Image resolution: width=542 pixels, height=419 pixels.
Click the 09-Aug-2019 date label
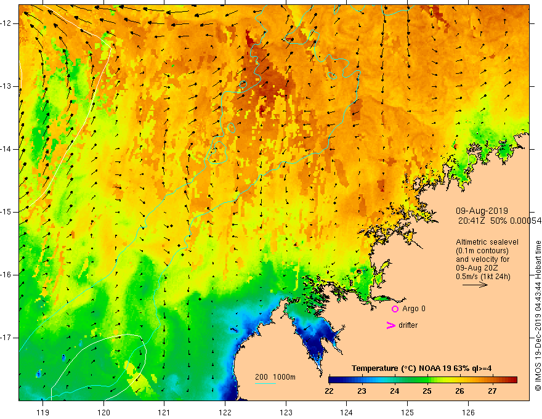[x=482, y=211]
